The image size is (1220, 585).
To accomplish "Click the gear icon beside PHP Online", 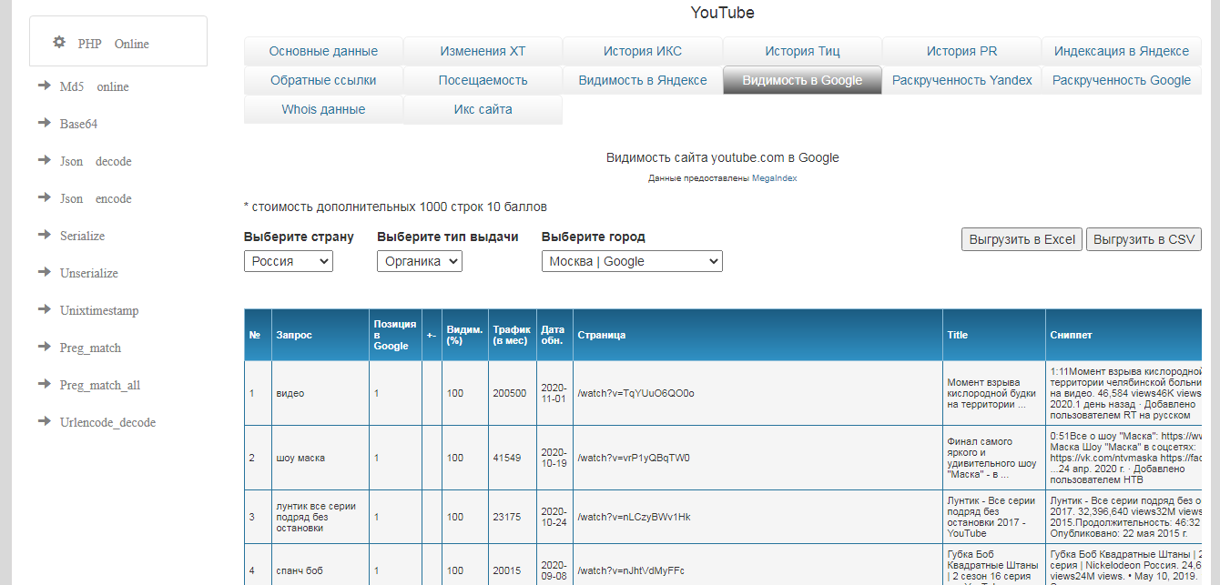I will click(x=59, y=42).
